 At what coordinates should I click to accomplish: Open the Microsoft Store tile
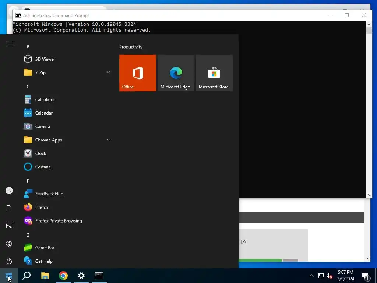coord(214,73)
